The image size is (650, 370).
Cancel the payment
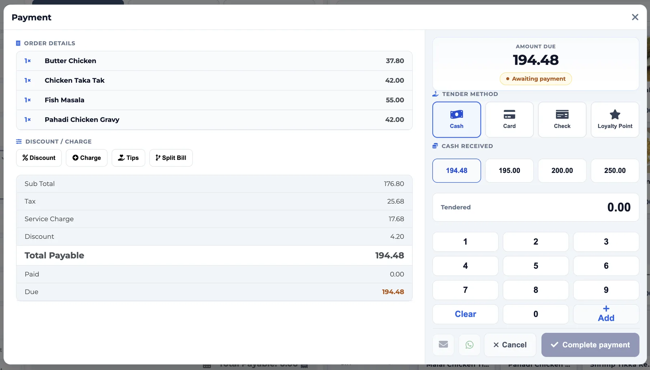[x=510, y=345]
